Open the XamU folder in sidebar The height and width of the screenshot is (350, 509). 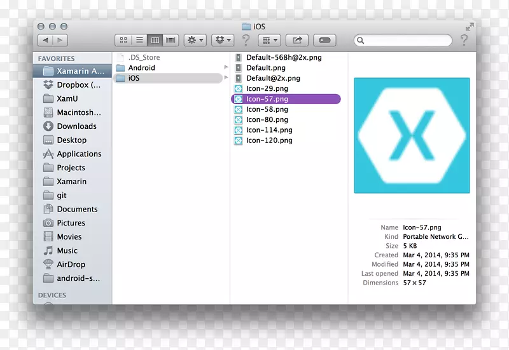coord(73,98)
